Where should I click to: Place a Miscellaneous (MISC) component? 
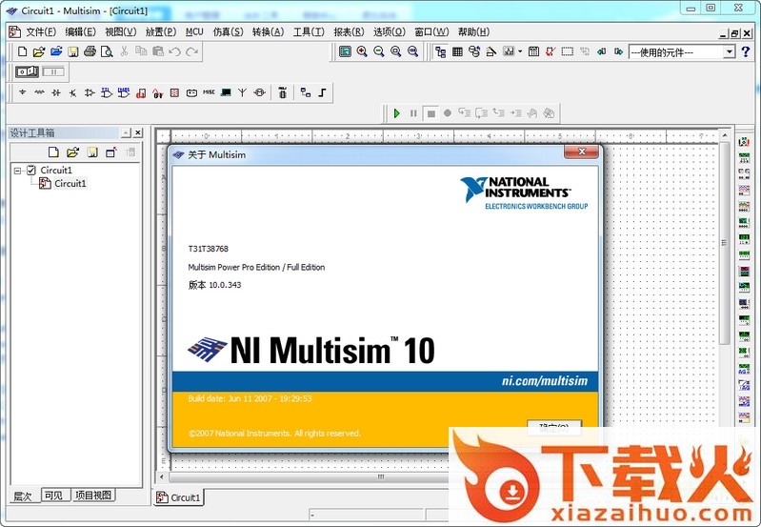pos(209,92)
